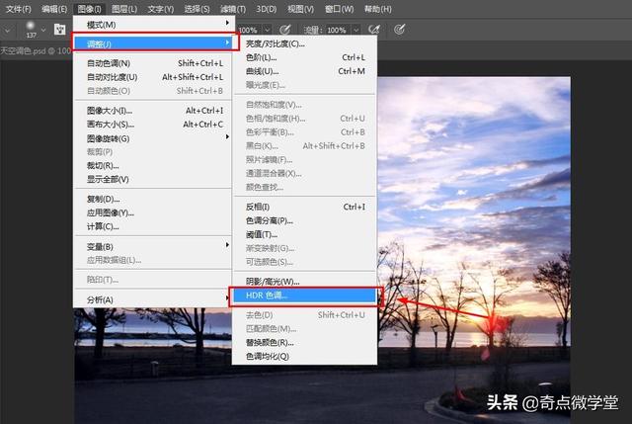
Task: Open the 帮助(H) menu
Action: pyautogui.click(x=377, y=9)
